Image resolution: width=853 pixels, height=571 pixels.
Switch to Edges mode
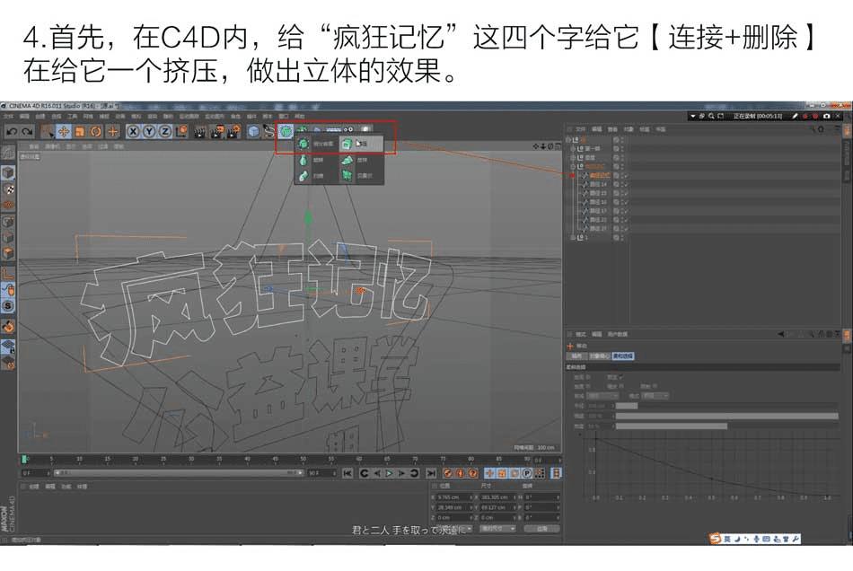(x=7, y=237)
